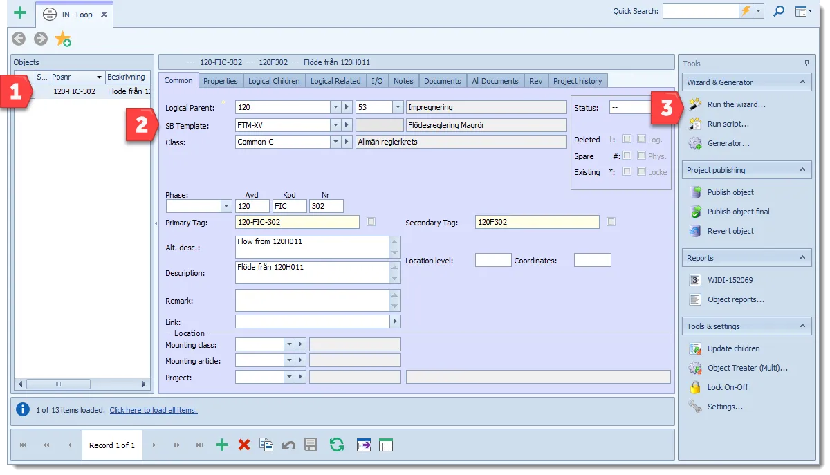Switch to the I/O tab
This screenshot has height=475, width=830.
(x=377, y=81)
